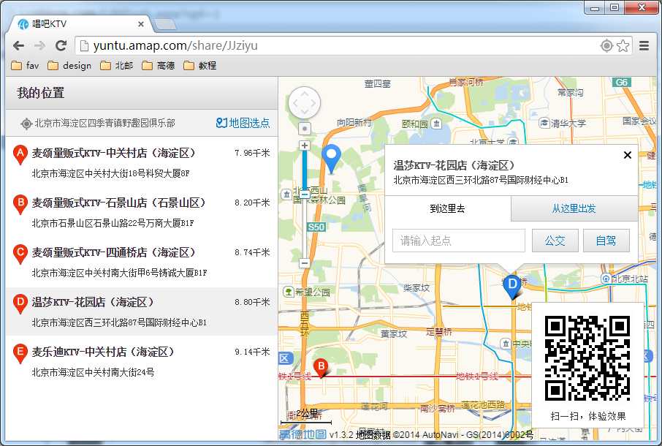The image size is (662, 446).
Task: Click the 7.96千米 distance value
Action: pos(252,153)
